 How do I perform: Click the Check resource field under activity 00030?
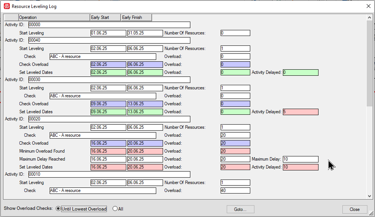(x=103, y=96)
